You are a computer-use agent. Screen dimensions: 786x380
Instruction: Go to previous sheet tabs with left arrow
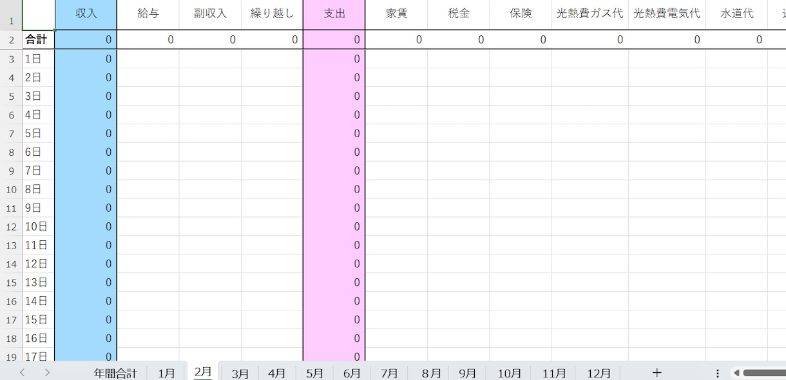pyautogui.click(x=23, y=373)
